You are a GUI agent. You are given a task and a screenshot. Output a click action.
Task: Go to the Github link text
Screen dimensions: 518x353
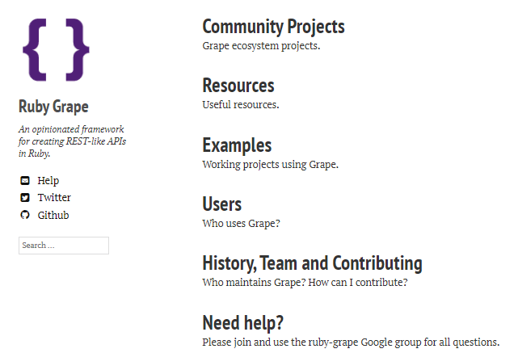point(53,216)
